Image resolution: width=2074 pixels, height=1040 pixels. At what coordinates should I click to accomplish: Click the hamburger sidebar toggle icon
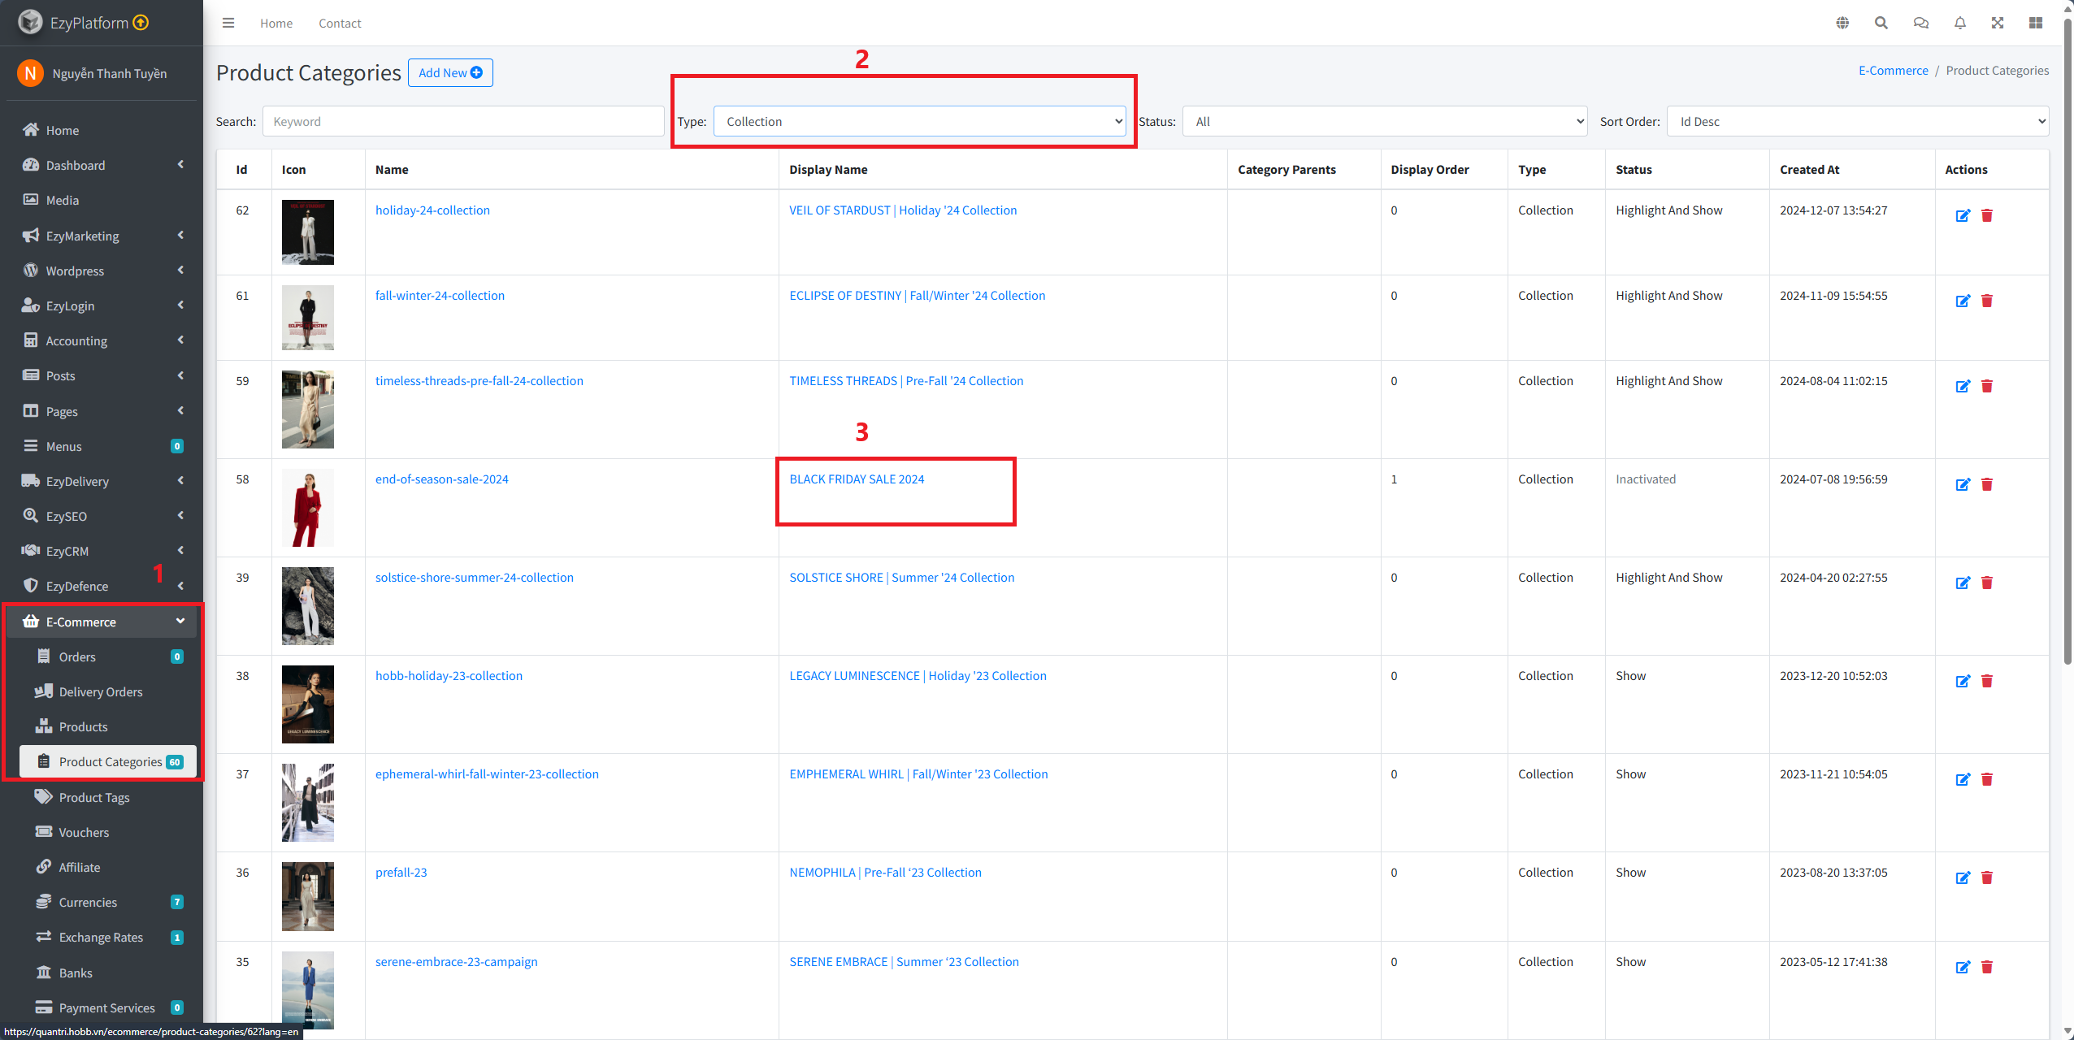pos(228,23)
